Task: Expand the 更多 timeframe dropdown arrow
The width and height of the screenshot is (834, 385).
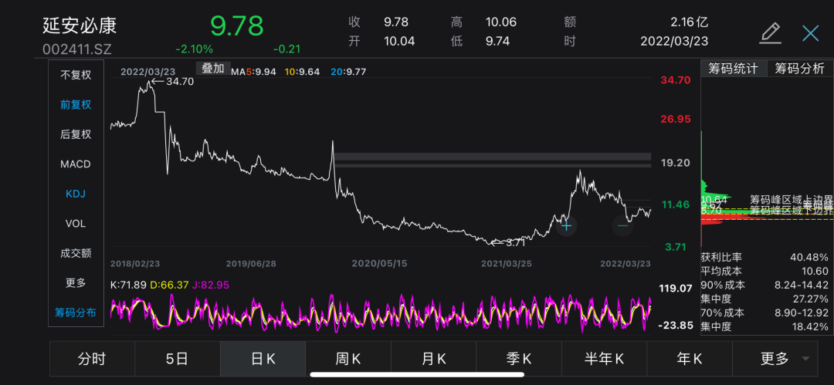Action: pos(806,359)
